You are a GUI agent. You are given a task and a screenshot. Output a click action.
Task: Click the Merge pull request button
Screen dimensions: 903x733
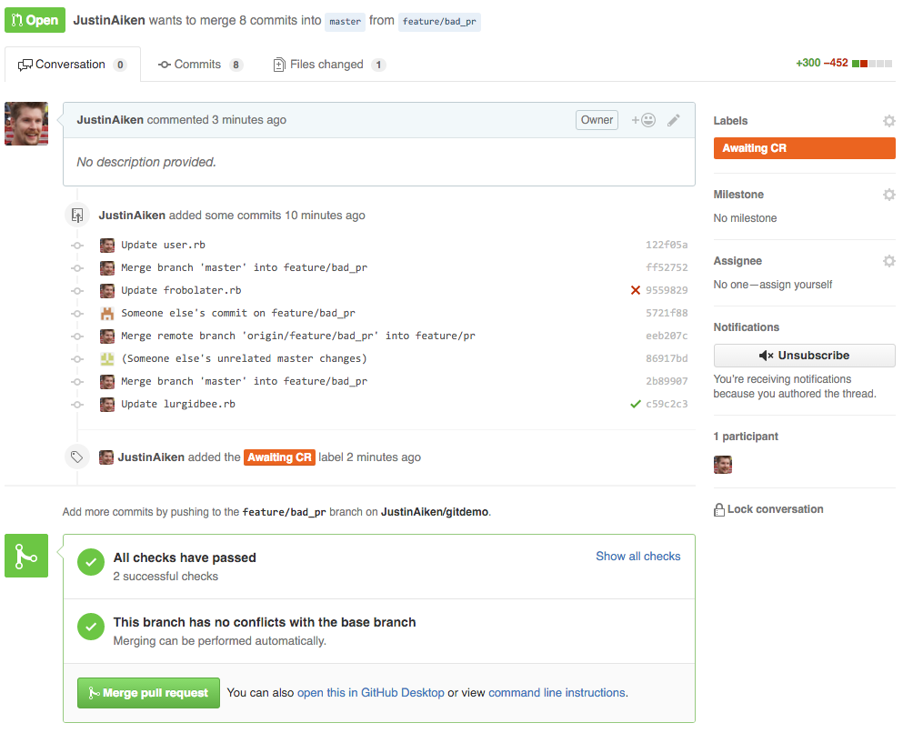pos(148,693)
